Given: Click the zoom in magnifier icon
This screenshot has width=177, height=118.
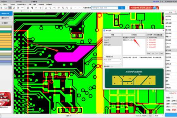Looking at the screenshot, I should tap(63, 8).
